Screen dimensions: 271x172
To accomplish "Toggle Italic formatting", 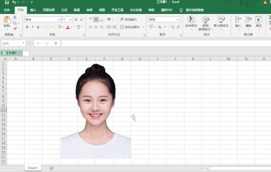I will [x=32, y=27].
